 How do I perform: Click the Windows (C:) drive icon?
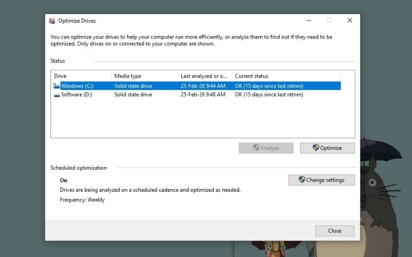57,86
